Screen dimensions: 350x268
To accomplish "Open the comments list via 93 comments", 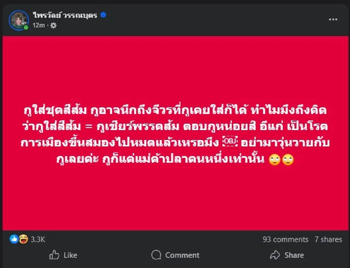I will click(x=286, y=239).
